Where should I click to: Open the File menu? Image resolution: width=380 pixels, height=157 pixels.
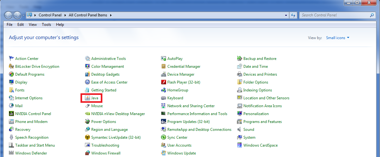(x=10, y=25)
